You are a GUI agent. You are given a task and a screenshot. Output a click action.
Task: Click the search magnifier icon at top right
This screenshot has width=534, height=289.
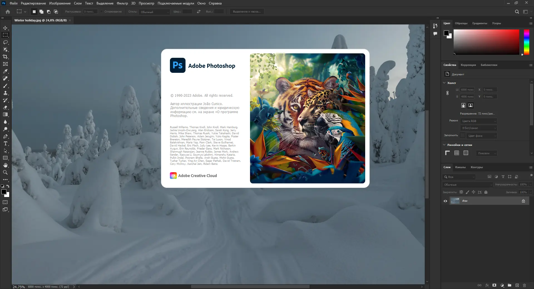[517, 12]
